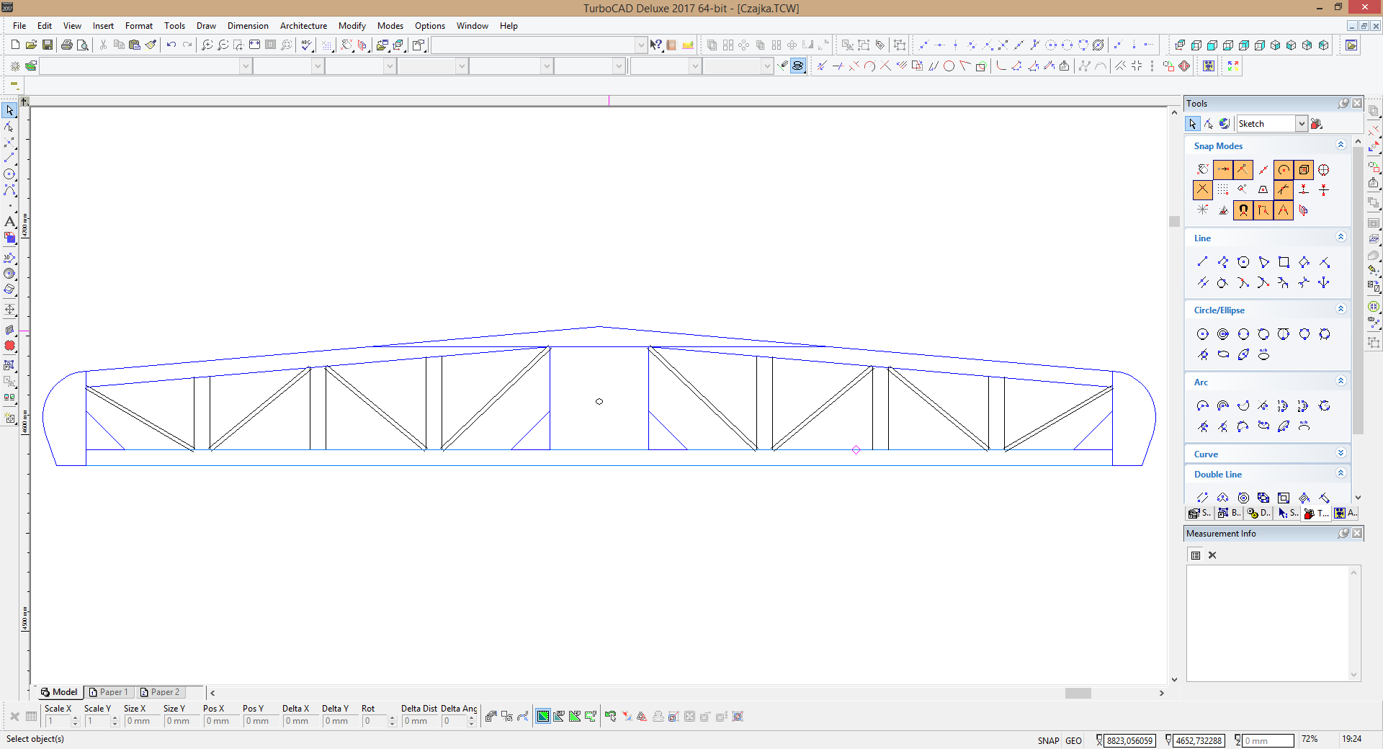The height and width of the screenshot is (749, 1383).
Task: Toggle the Center snap mode
Action: point(1284,170)
